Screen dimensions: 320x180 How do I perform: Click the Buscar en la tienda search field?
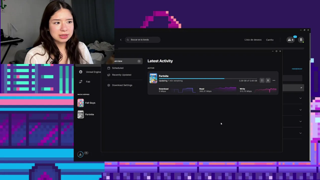point(142,40)
